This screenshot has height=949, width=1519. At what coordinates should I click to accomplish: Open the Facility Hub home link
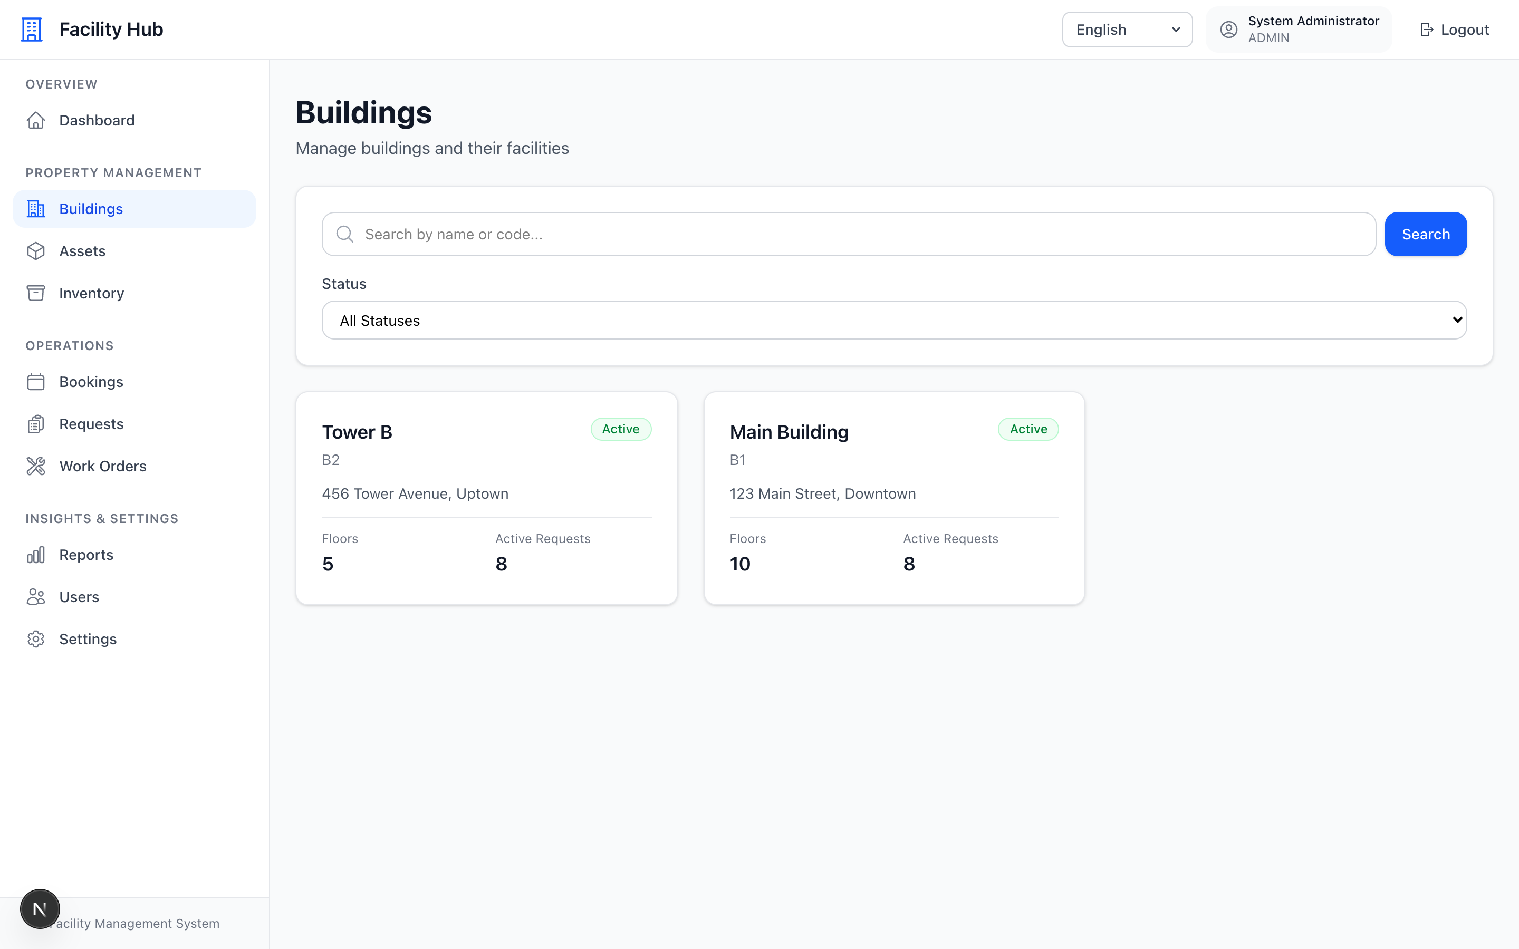tap(92, 30)
